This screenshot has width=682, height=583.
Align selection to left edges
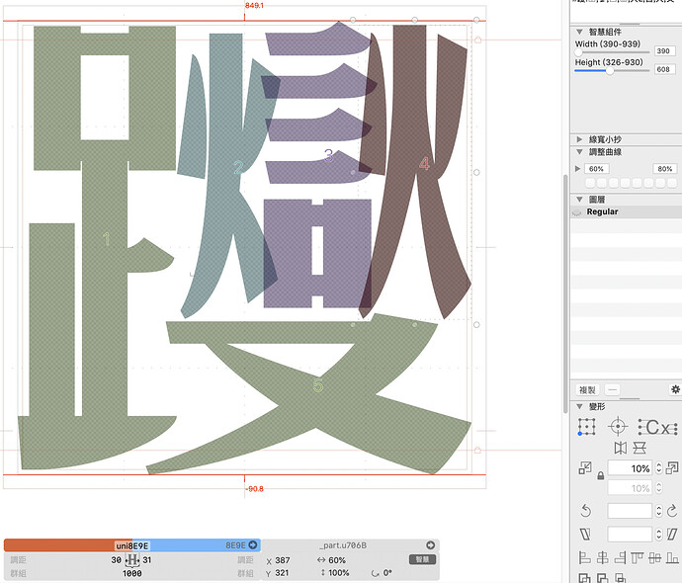point(584,557)
